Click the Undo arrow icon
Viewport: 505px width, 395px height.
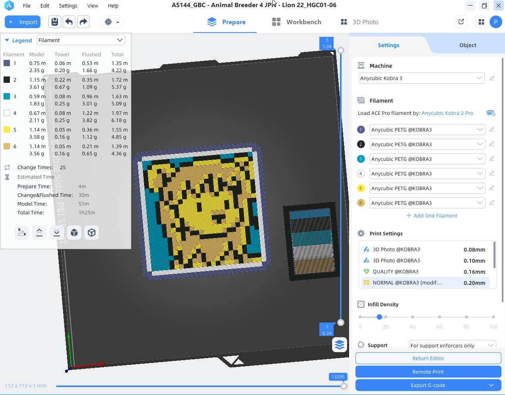pyautogui.click(x=69, y=22)
